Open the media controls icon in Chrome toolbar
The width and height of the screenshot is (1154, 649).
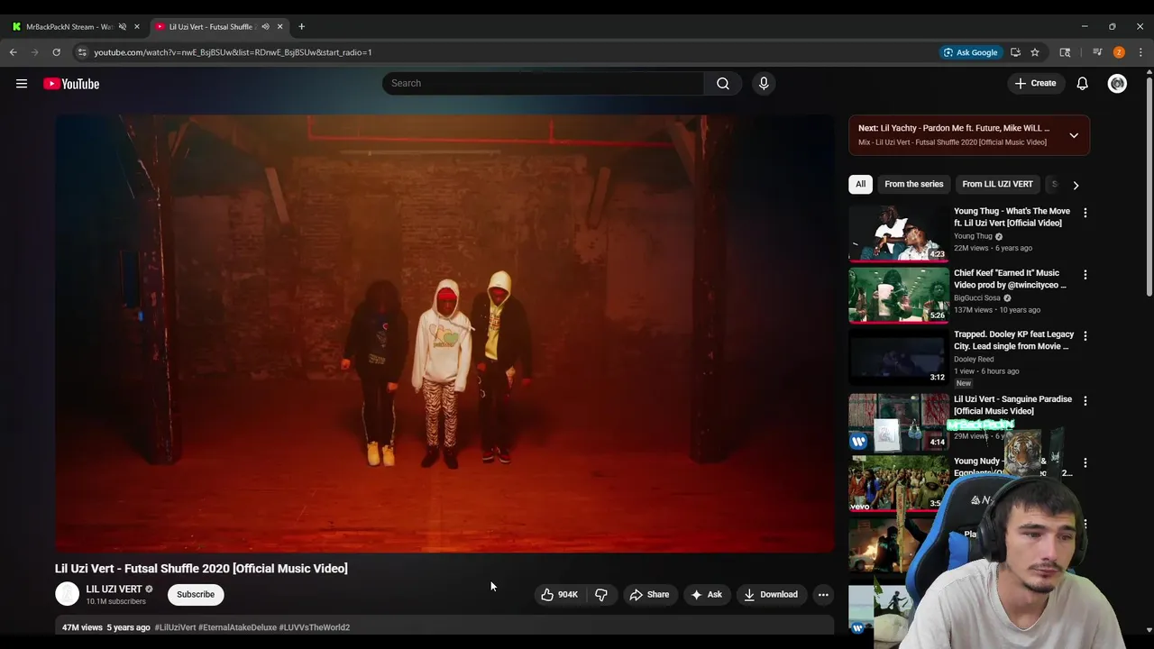pos(1097,52)
